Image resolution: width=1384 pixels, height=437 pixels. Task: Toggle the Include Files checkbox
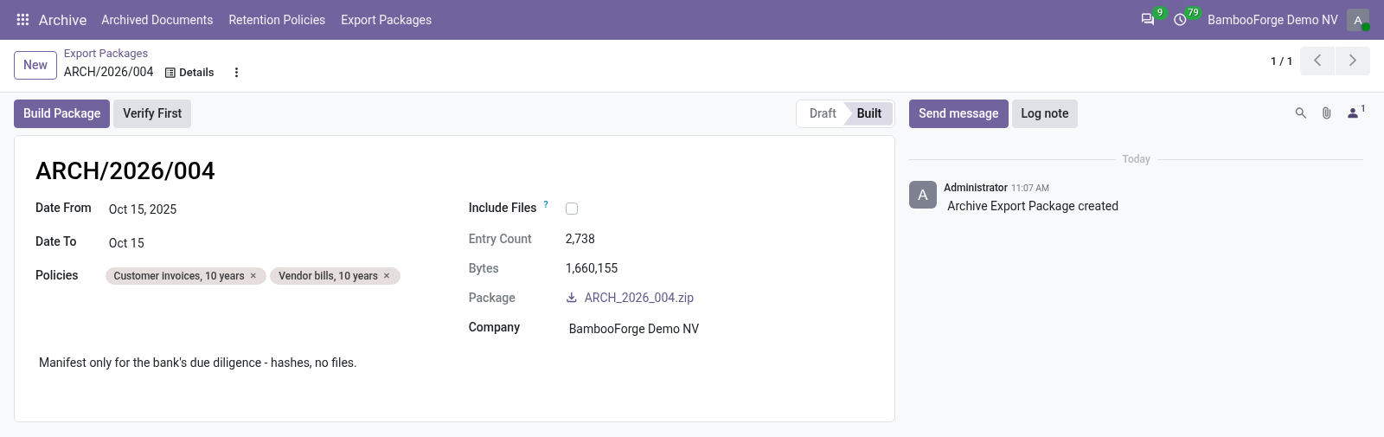(x=572, y=209)
